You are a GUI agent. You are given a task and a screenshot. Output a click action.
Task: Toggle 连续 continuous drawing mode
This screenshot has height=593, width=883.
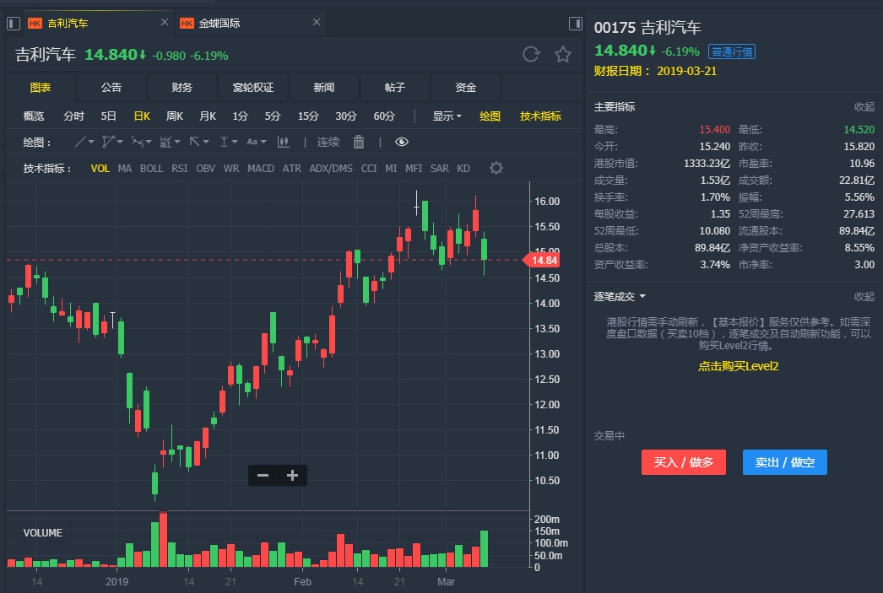[x=328, y=142]
